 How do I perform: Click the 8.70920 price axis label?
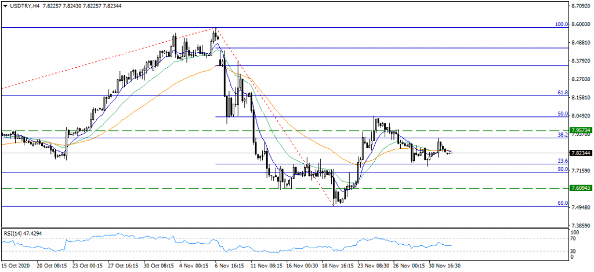pos(580,6)
